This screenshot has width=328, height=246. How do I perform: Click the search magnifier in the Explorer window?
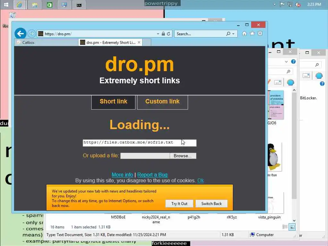tap(289, 71)
